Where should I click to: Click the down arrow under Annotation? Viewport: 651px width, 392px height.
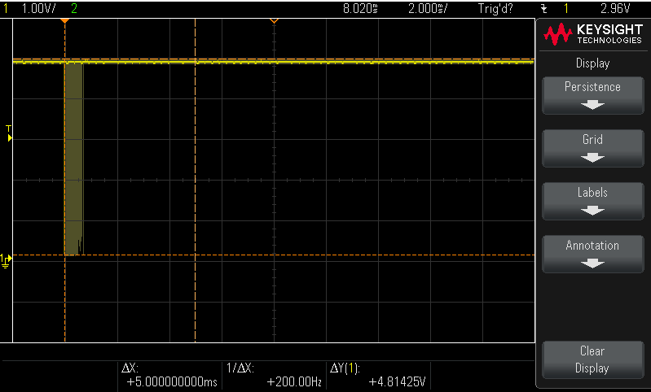592,264
